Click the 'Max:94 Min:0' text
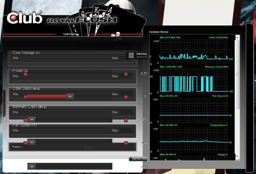 (168, 154)
